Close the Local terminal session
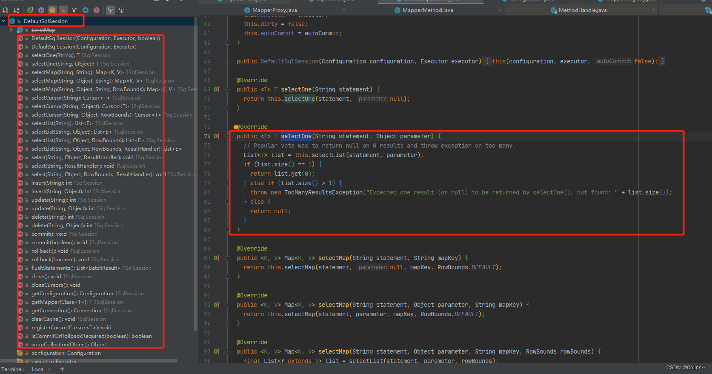This screenshot has width=712, height=374. coord(49,369)
